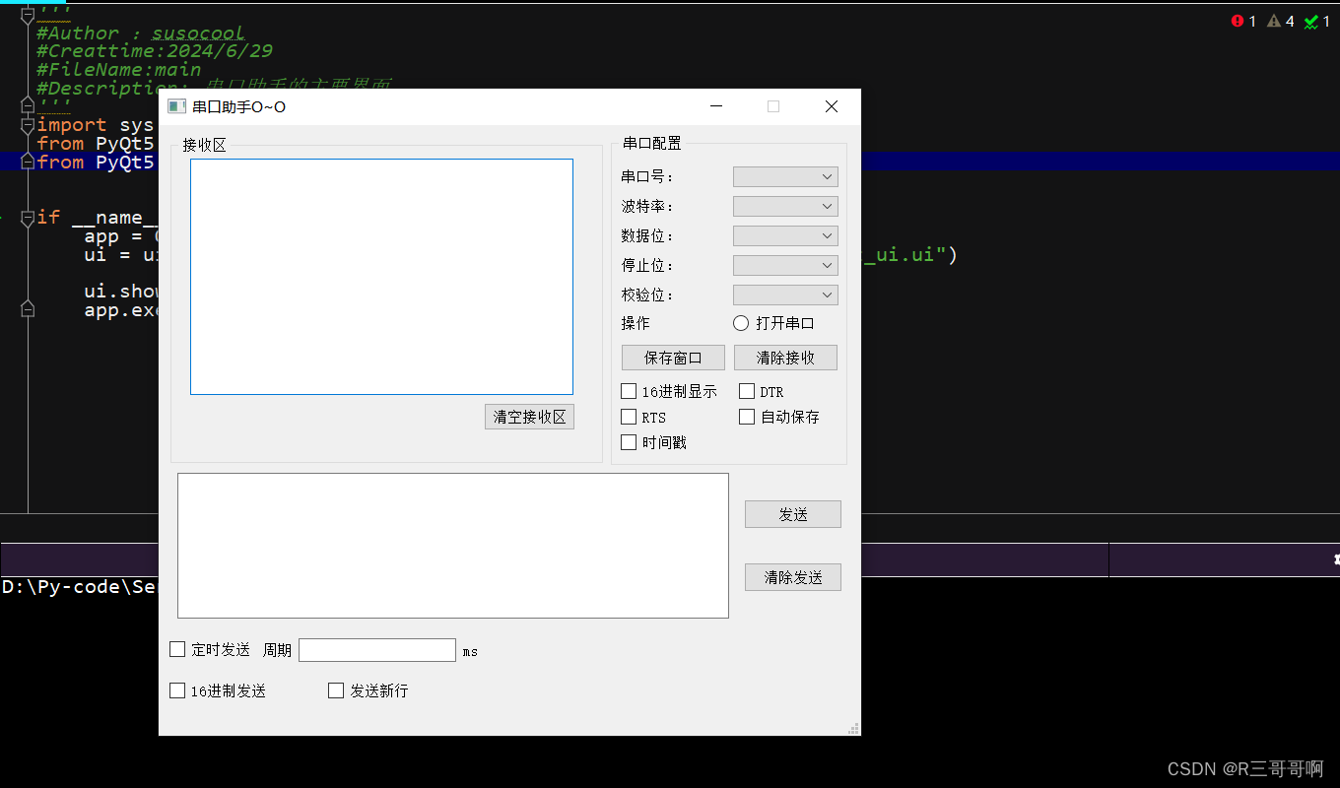Image resolution: width=1340 pixels, height=788 pixels.
Task: Toggle the RTS checkbox
Action: (629, 417)
